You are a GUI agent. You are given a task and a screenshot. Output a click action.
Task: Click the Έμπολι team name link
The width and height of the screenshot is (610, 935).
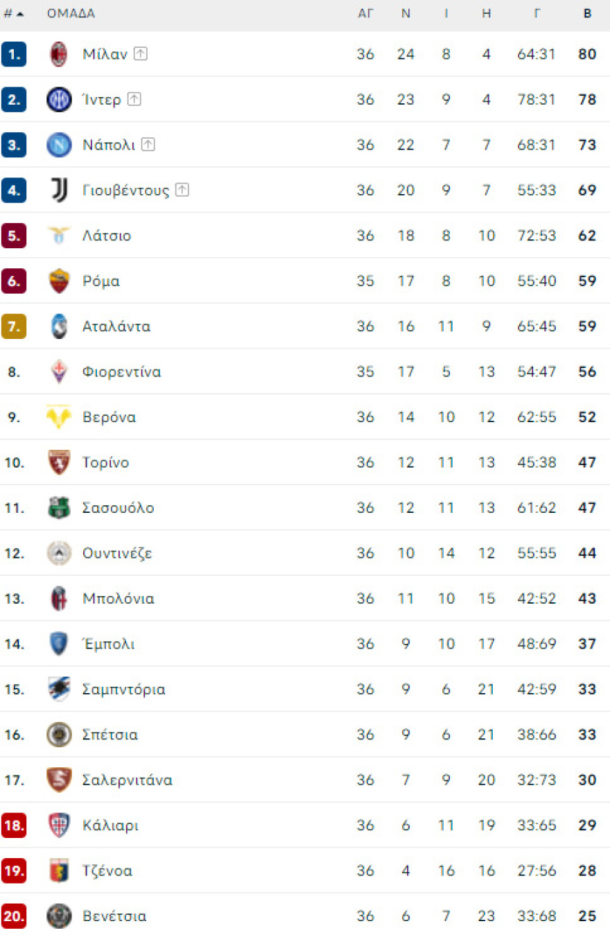(x=109, y=644)
